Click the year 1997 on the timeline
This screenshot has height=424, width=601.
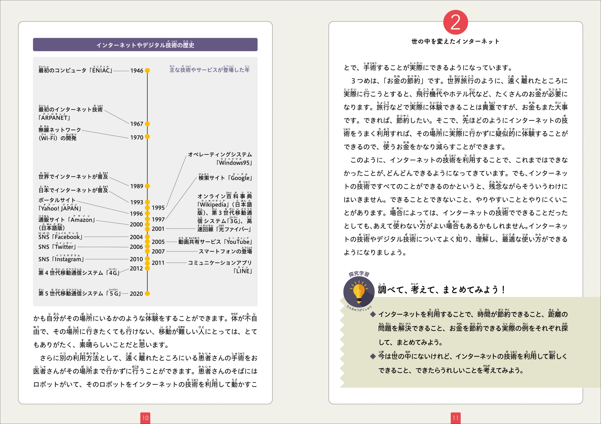pos(158,219)
